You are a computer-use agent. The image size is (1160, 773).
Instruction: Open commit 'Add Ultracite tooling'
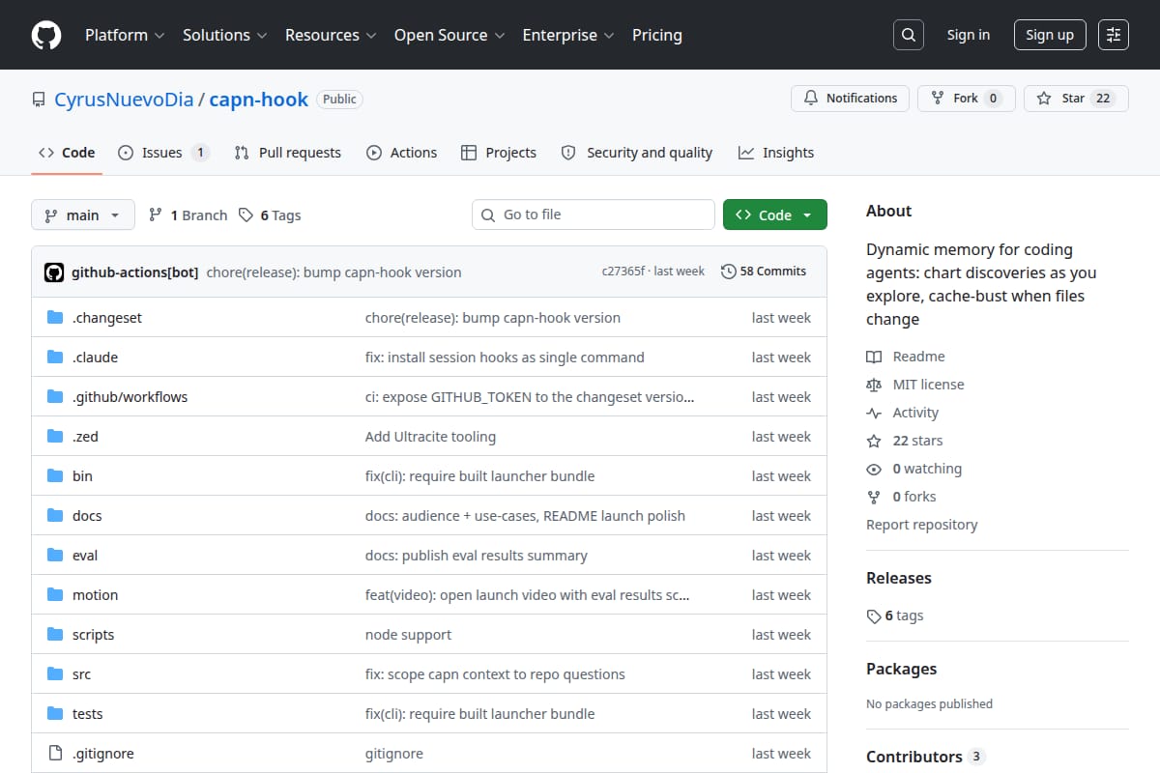coord(430,437)
